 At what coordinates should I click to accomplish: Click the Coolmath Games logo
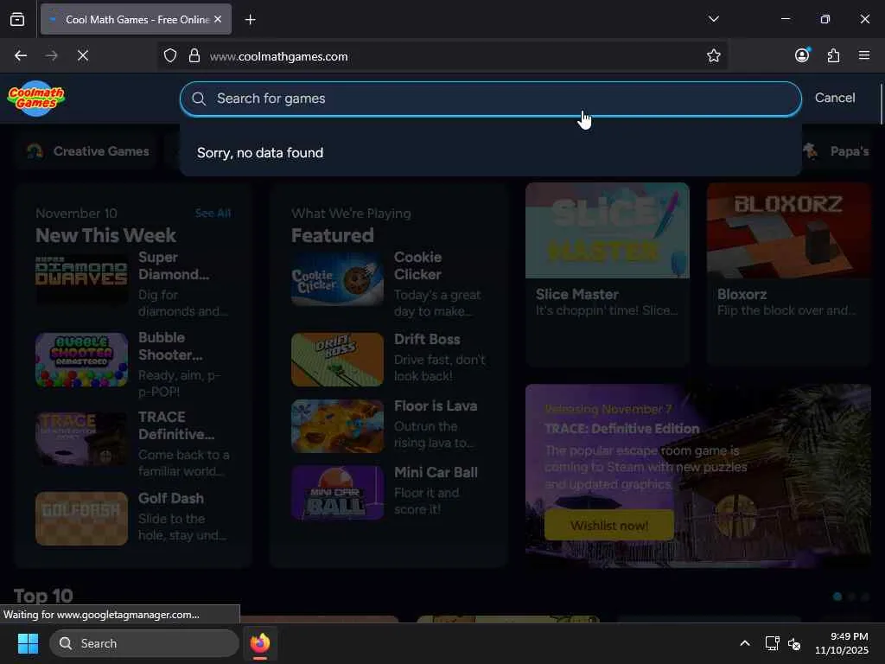pos(36,99)
